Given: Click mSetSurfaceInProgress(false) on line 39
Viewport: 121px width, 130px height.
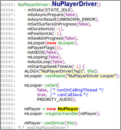Looking at the screenshot, I should click(x=59, y=24).
